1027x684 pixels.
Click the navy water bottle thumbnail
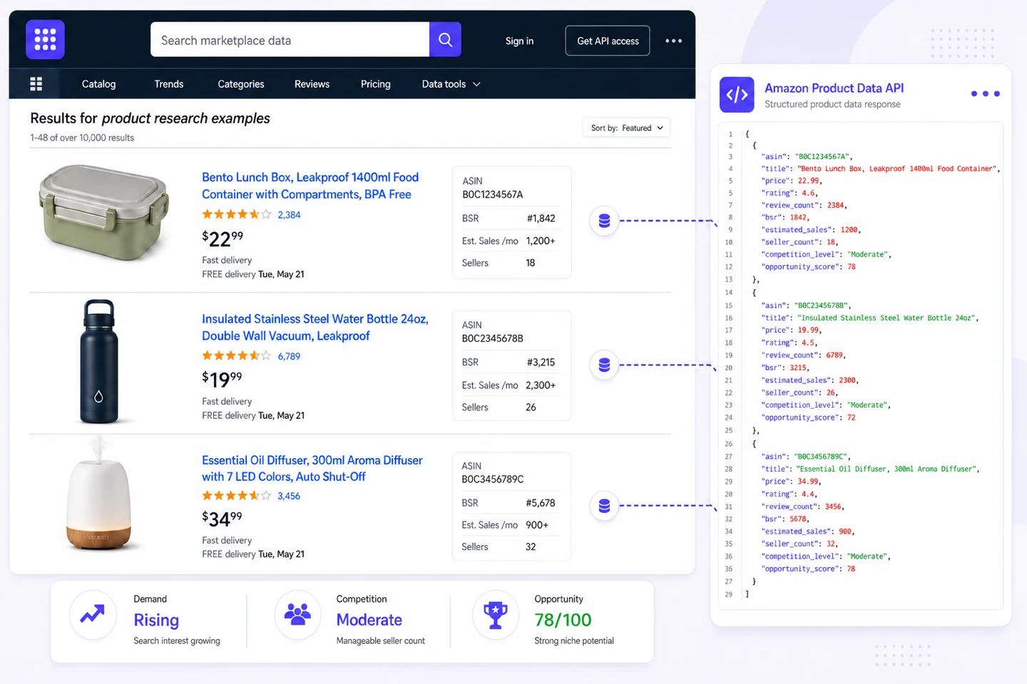click(x=99, y=362)
